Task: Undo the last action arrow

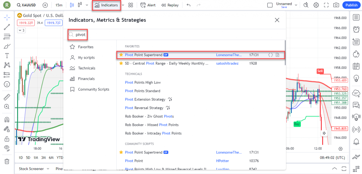Action: (189, 5)
